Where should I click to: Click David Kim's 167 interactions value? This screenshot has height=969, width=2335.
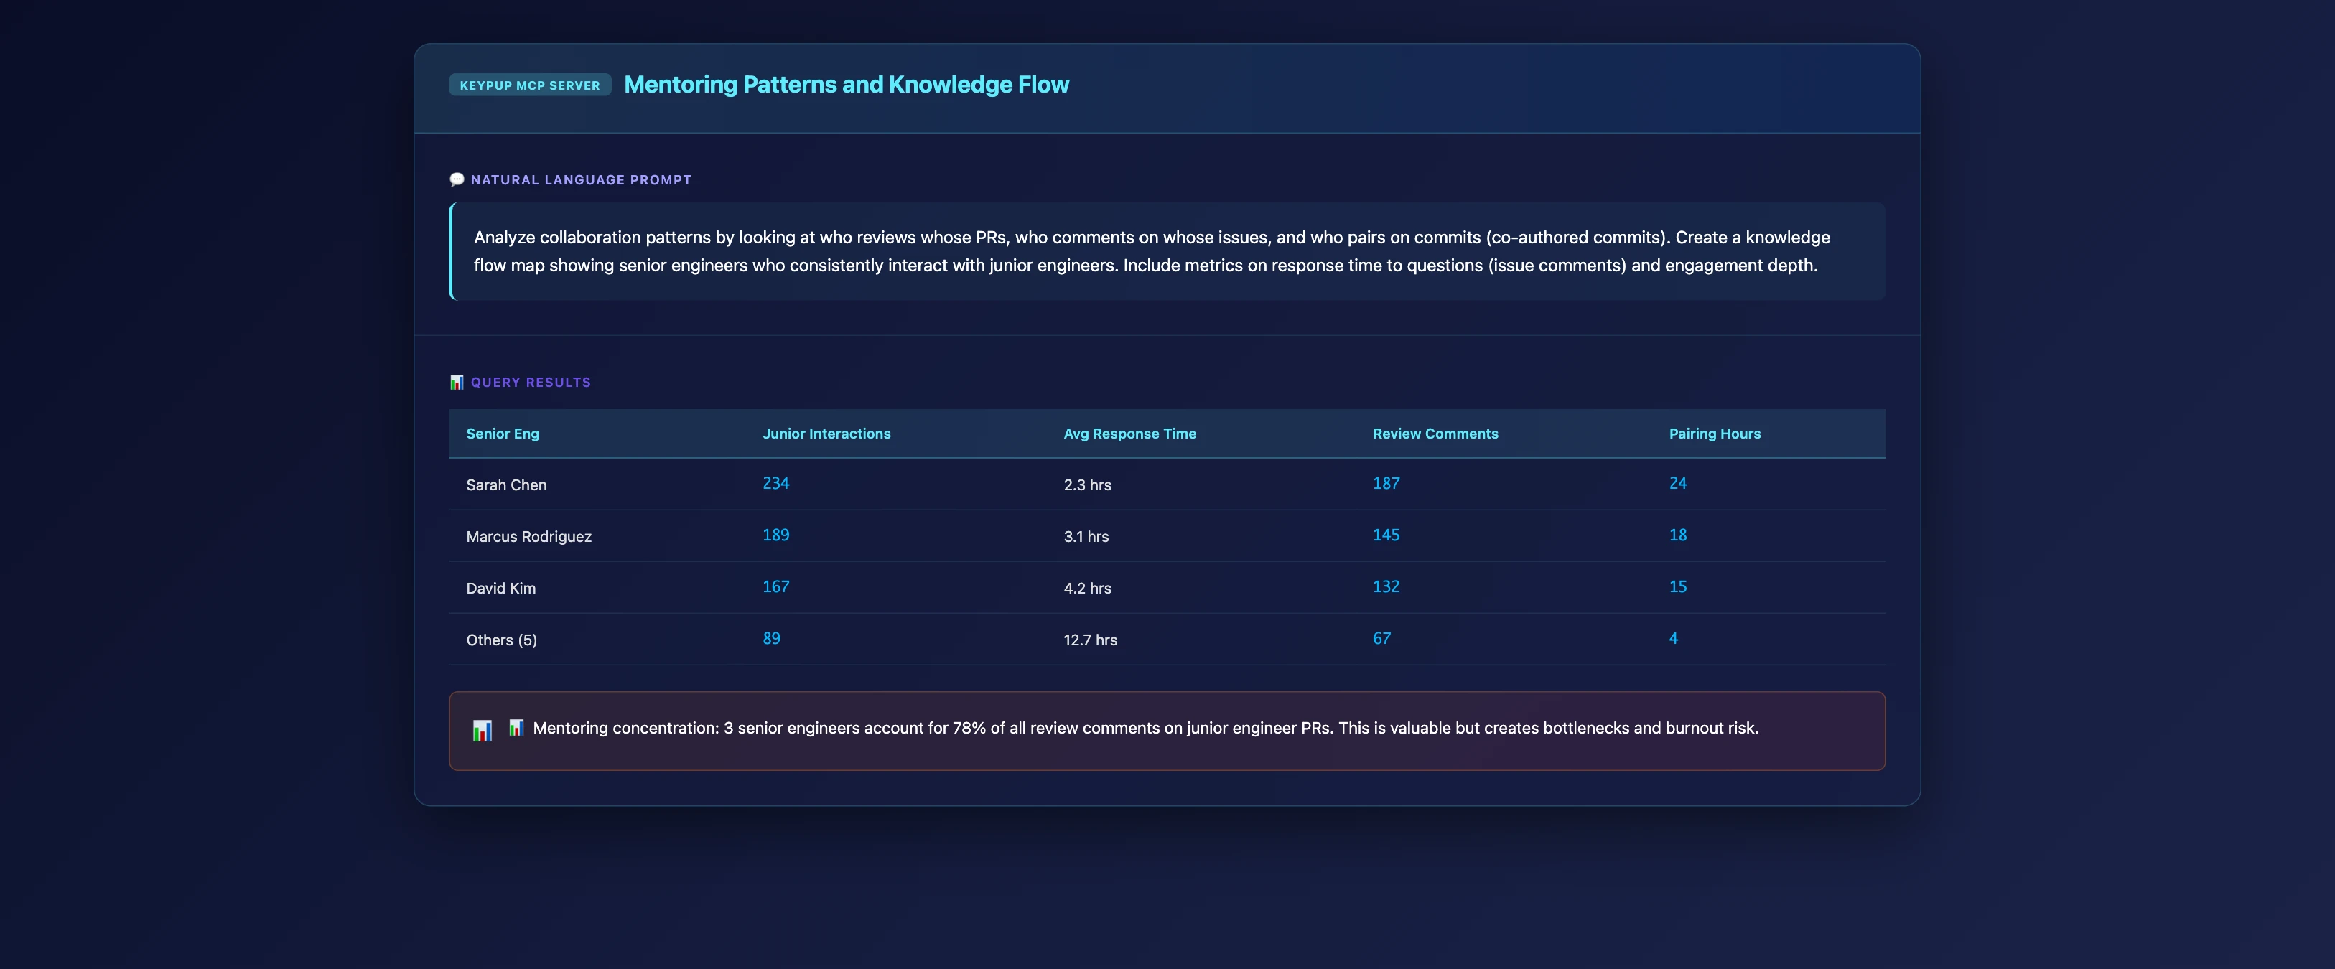point(775,586)
